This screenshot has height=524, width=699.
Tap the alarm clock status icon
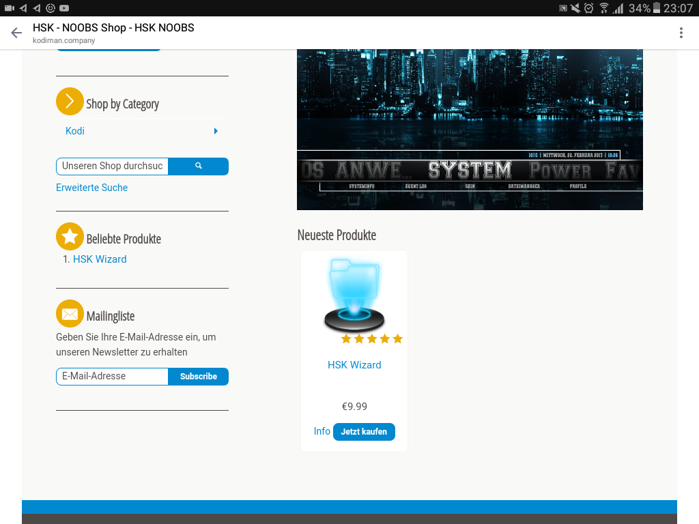coord(589,8)
